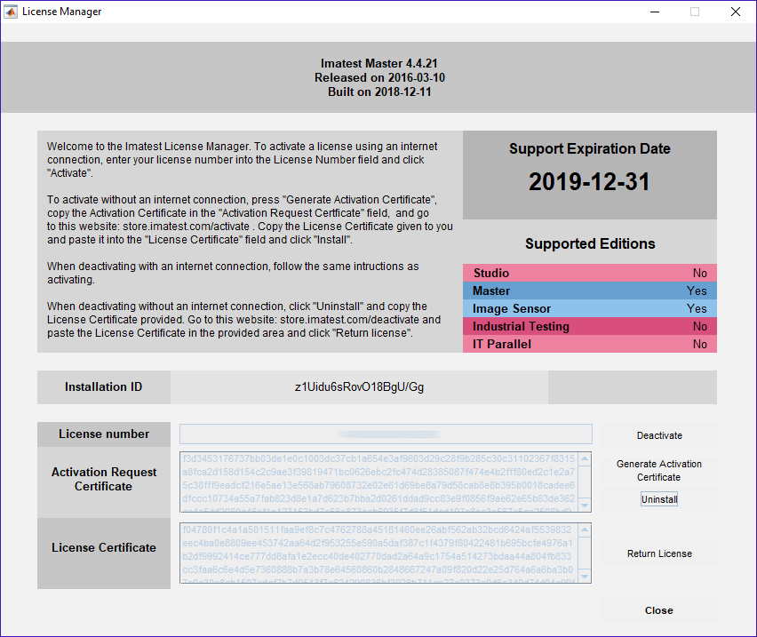Click inside the Activation Request Certificate text box
This screenshot has width=757, height=637.
coord(379,482)
